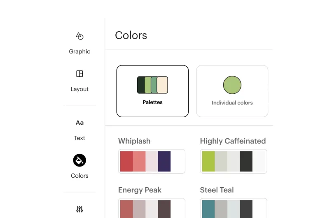
Task: Click the green individual color circle
Action: pos(232,85)
